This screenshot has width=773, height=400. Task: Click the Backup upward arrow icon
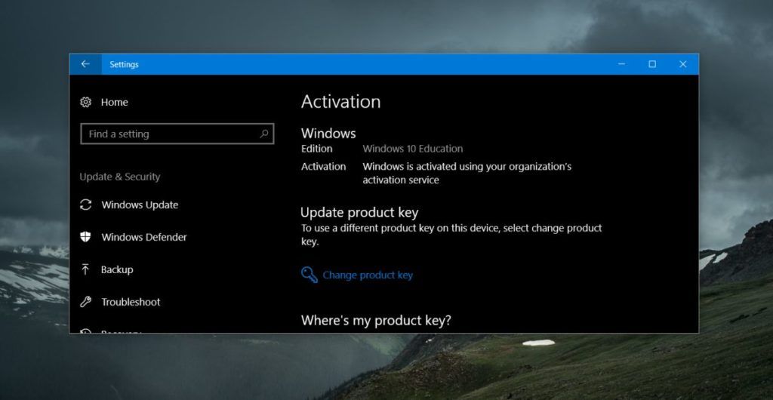point(86,269)
